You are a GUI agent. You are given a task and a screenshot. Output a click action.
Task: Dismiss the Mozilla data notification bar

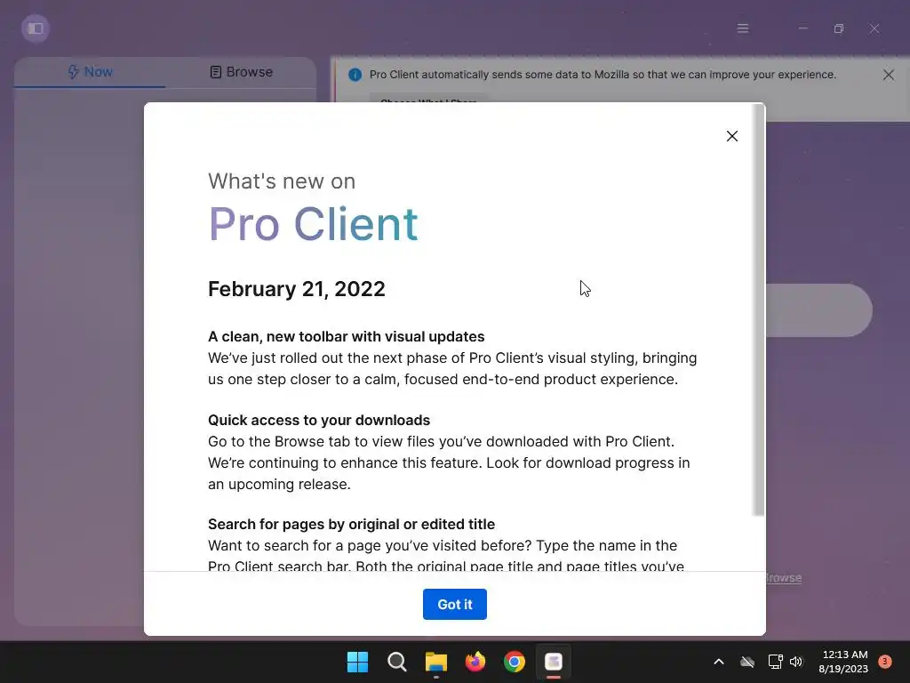point(888,75)
